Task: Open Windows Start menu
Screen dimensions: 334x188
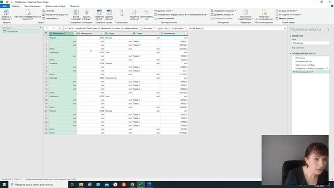Action: 4,184
